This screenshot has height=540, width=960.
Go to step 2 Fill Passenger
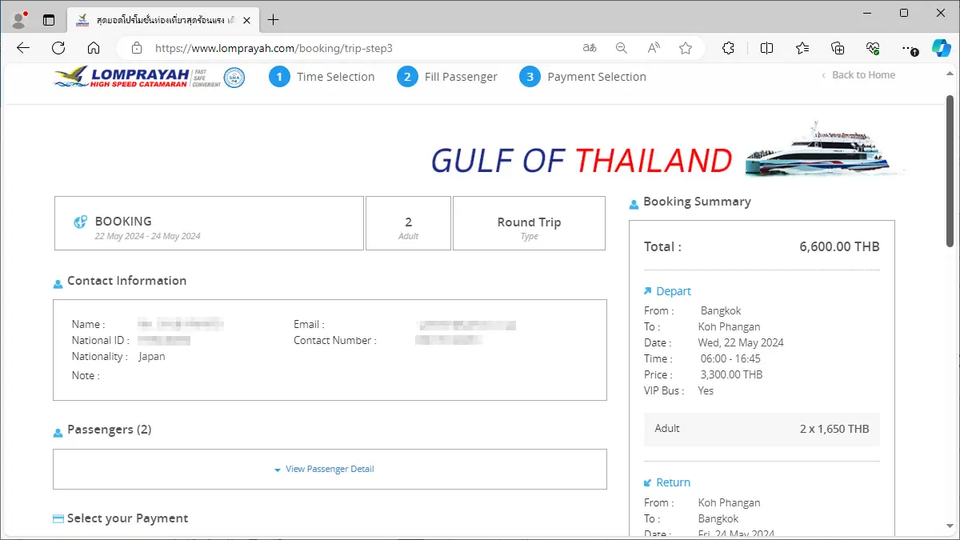click(x=447, y=77)
